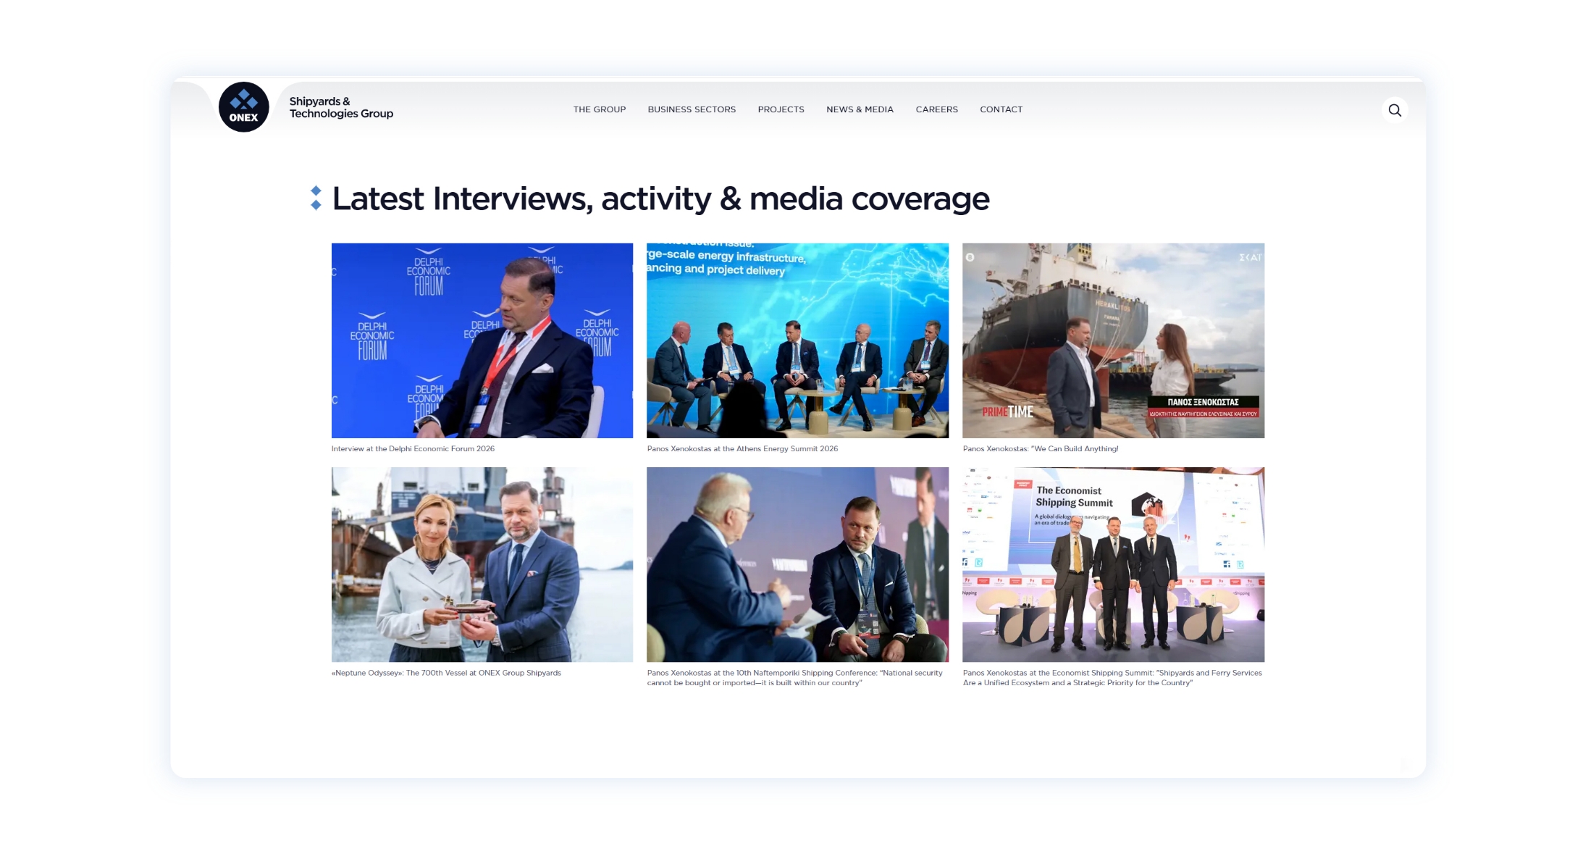Open Delphi Economic Forum interview thumbnail

tap(482, 340)
